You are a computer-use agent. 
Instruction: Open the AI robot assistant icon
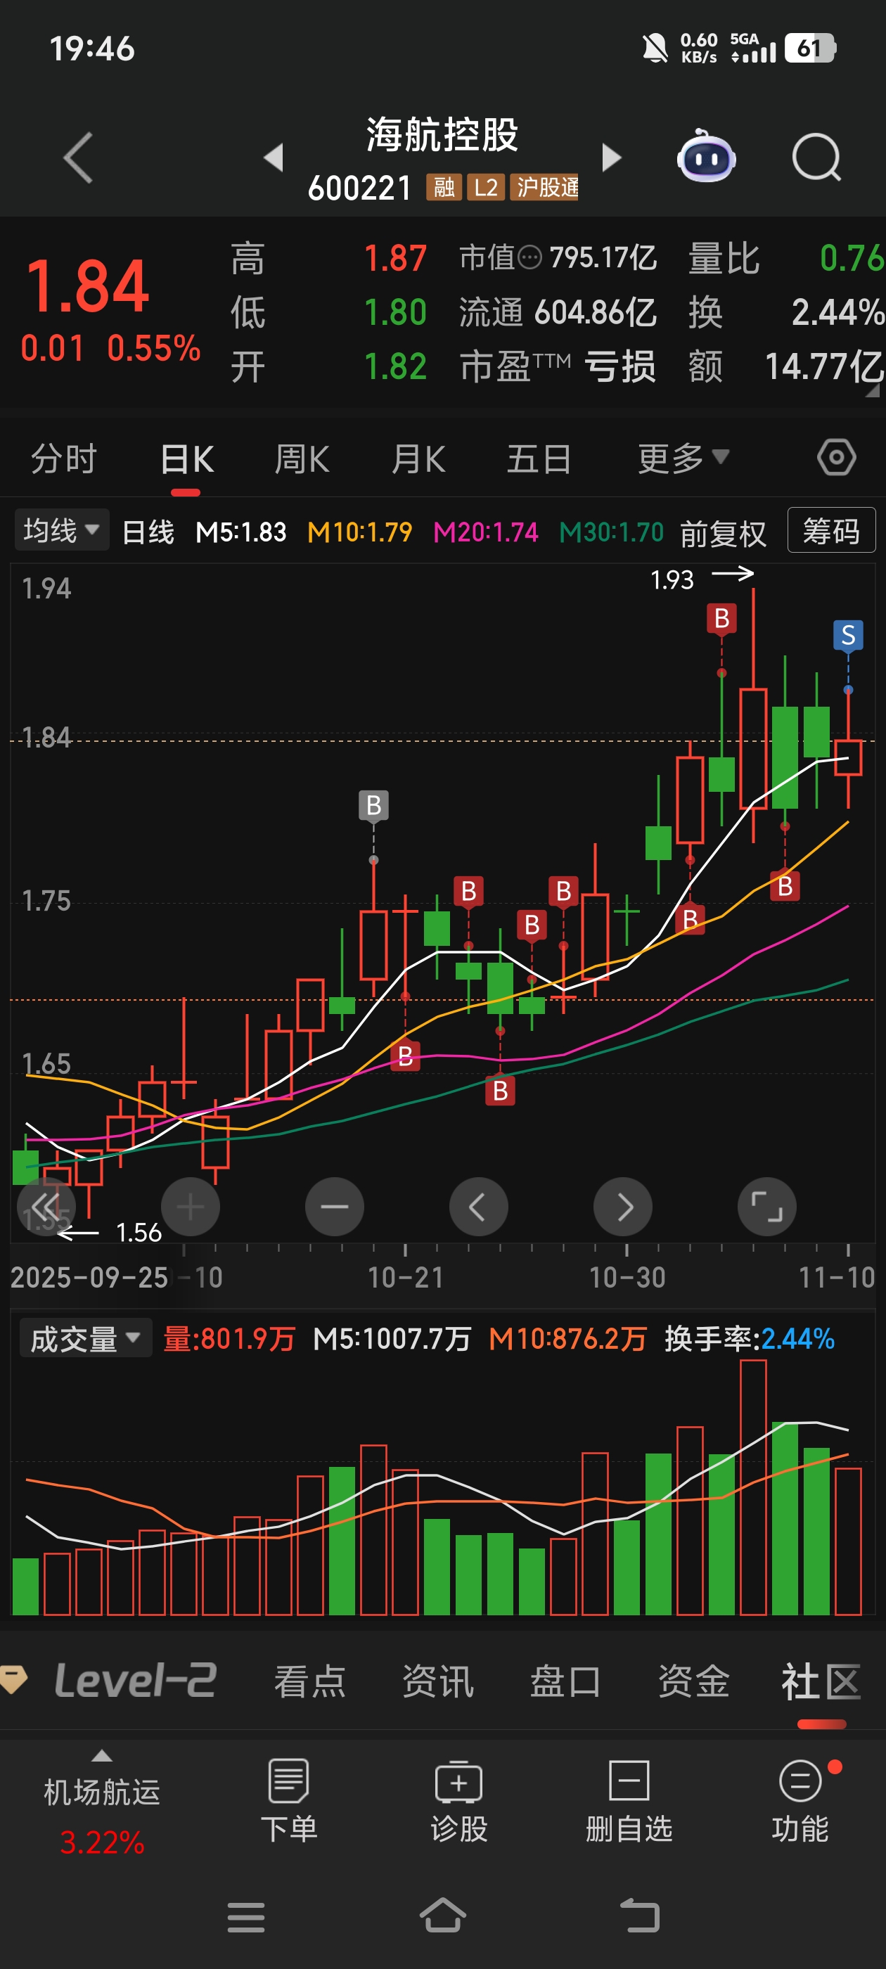[x=705, y=157]
